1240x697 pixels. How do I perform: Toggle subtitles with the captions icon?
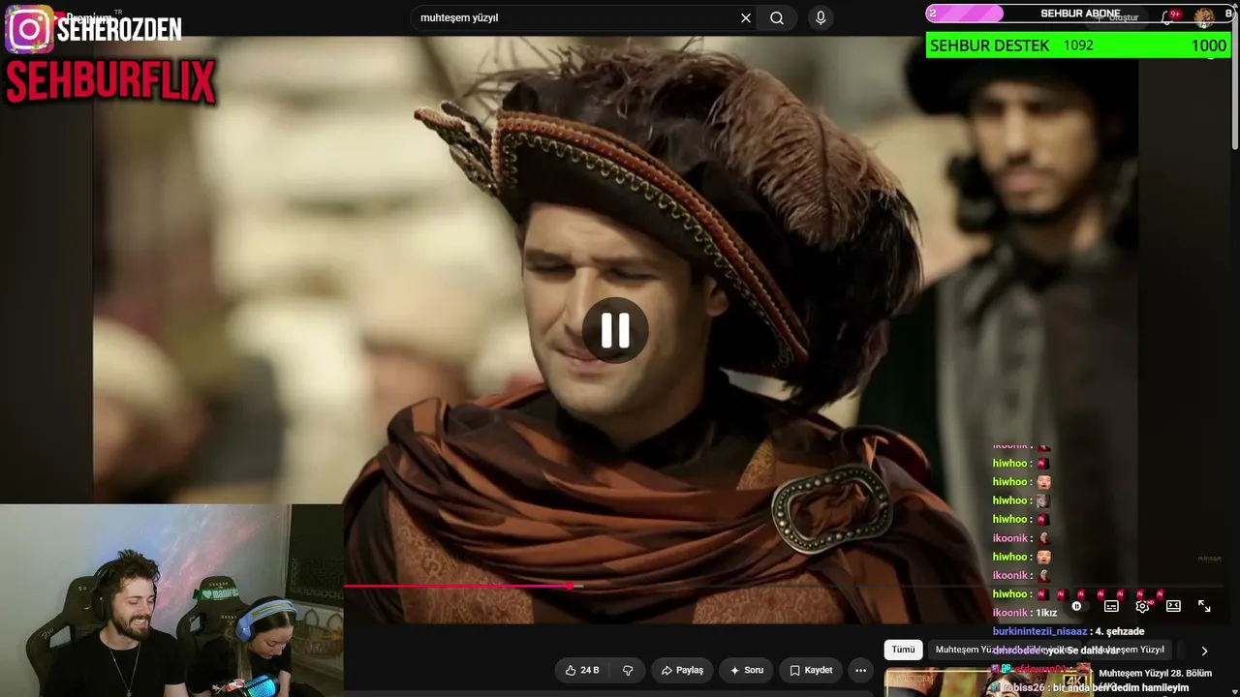pos(1111,606)
